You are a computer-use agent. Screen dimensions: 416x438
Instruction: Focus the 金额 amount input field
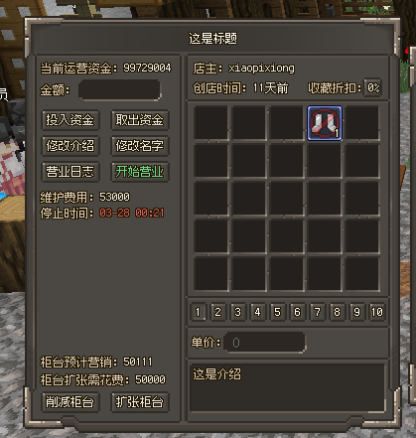120,89
